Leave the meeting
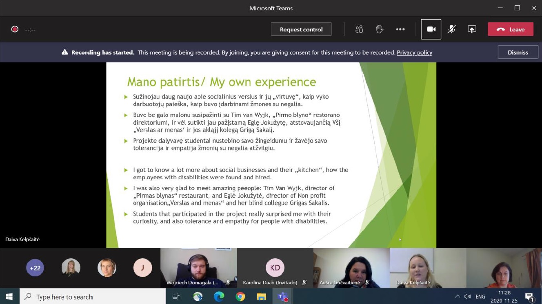The height and width of the screenshot is (304, 542). tap(511, 29)
